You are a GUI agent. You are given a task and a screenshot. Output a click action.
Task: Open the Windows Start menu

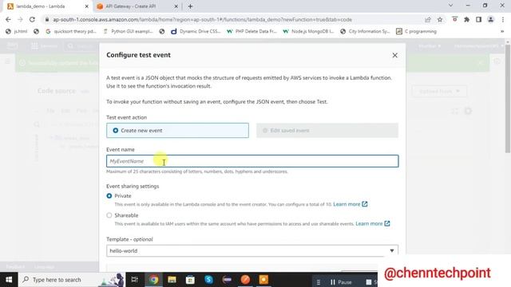[x=9, y=280]
